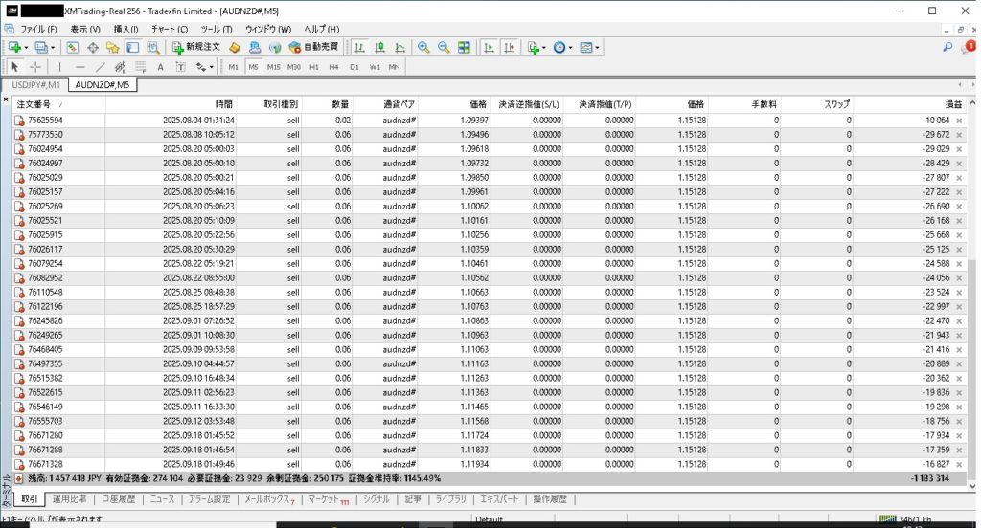
Task: Open the 口座履歴 account history tab
Action: click(120, 498)
